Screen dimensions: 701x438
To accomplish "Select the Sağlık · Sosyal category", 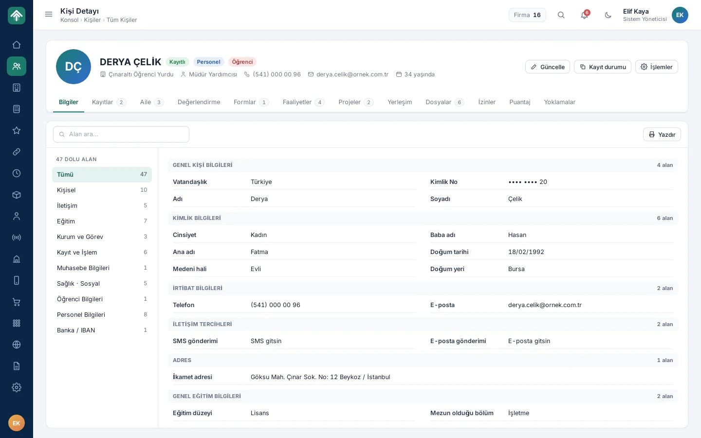I will click(102, 284).
